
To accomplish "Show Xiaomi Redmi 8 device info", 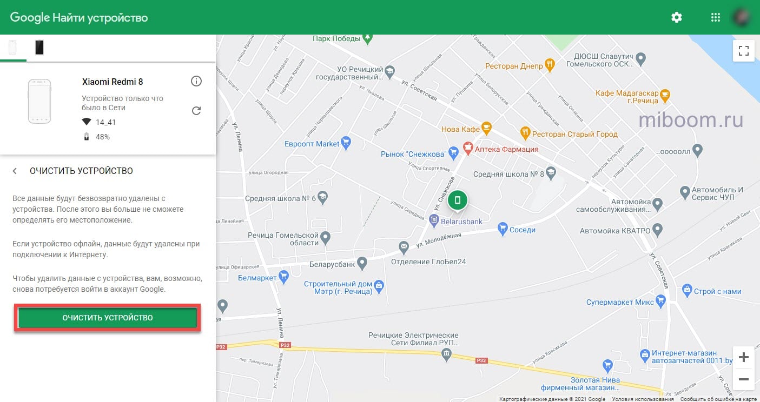I will coord(196,82).
